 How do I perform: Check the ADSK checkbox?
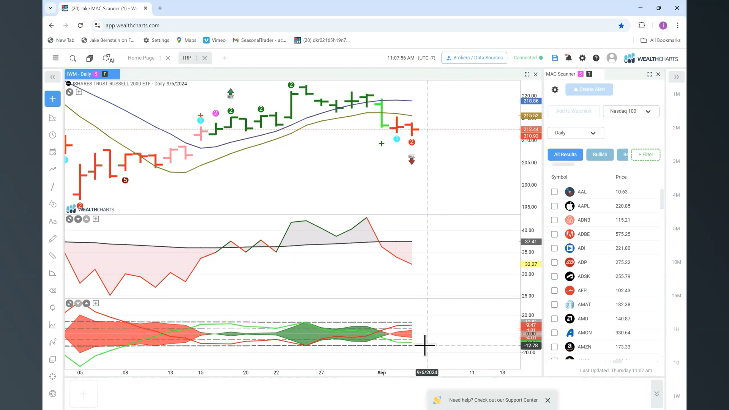tap(554, 276)
